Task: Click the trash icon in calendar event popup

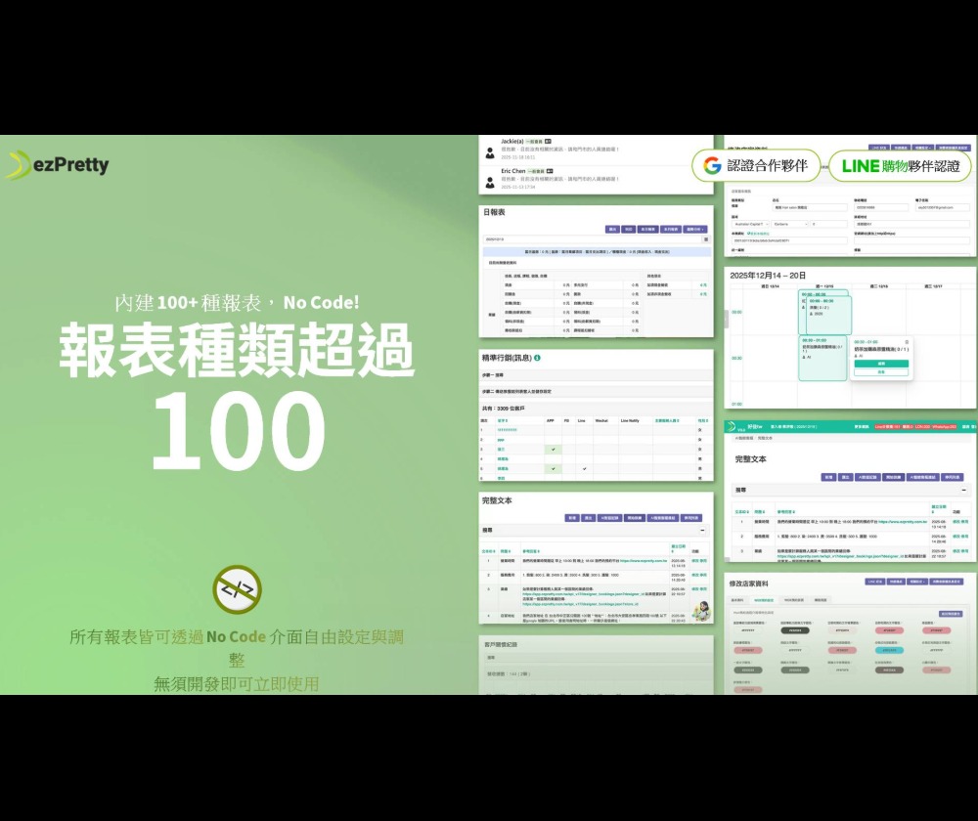Action: [907, 342]
